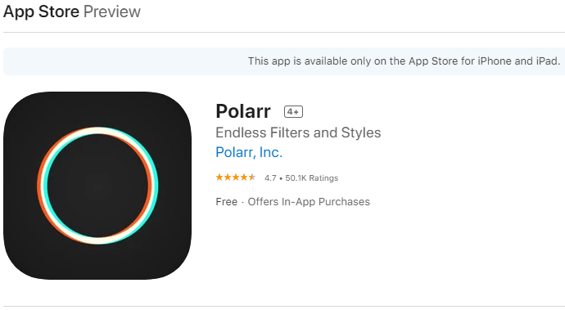565x310 pixels.
Task: Click the orange star rating icons
Action: pos(236,177)
